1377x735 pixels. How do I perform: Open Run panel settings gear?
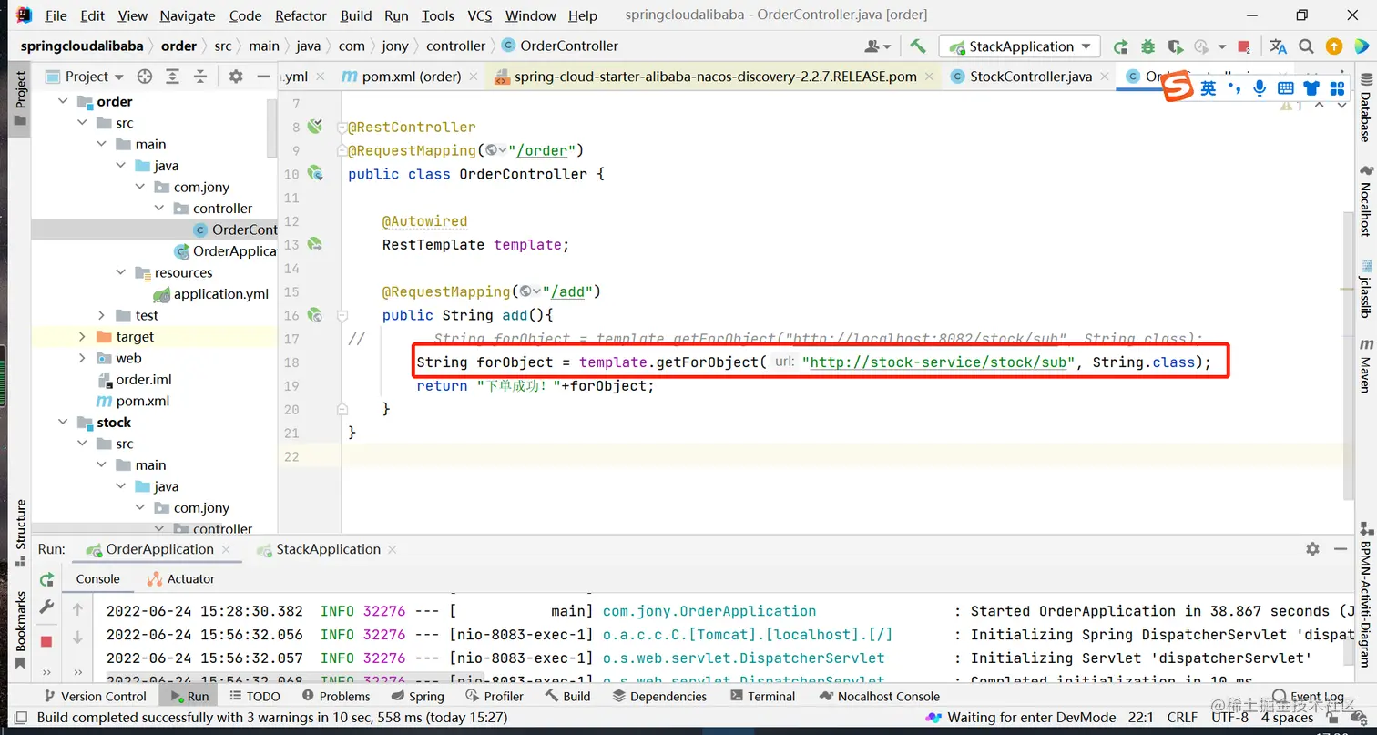pyautogui.click(x=1312, y=549)
